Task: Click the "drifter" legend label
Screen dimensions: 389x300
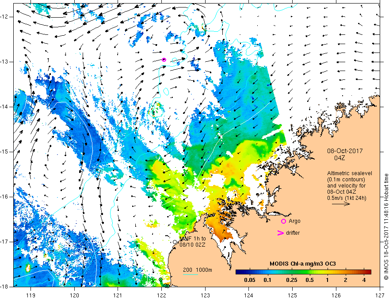Action: [x=293, y=233]
